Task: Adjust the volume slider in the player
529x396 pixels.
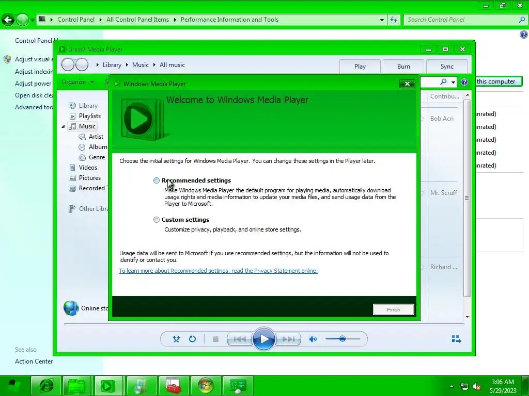Action: [x=343, y=339]
